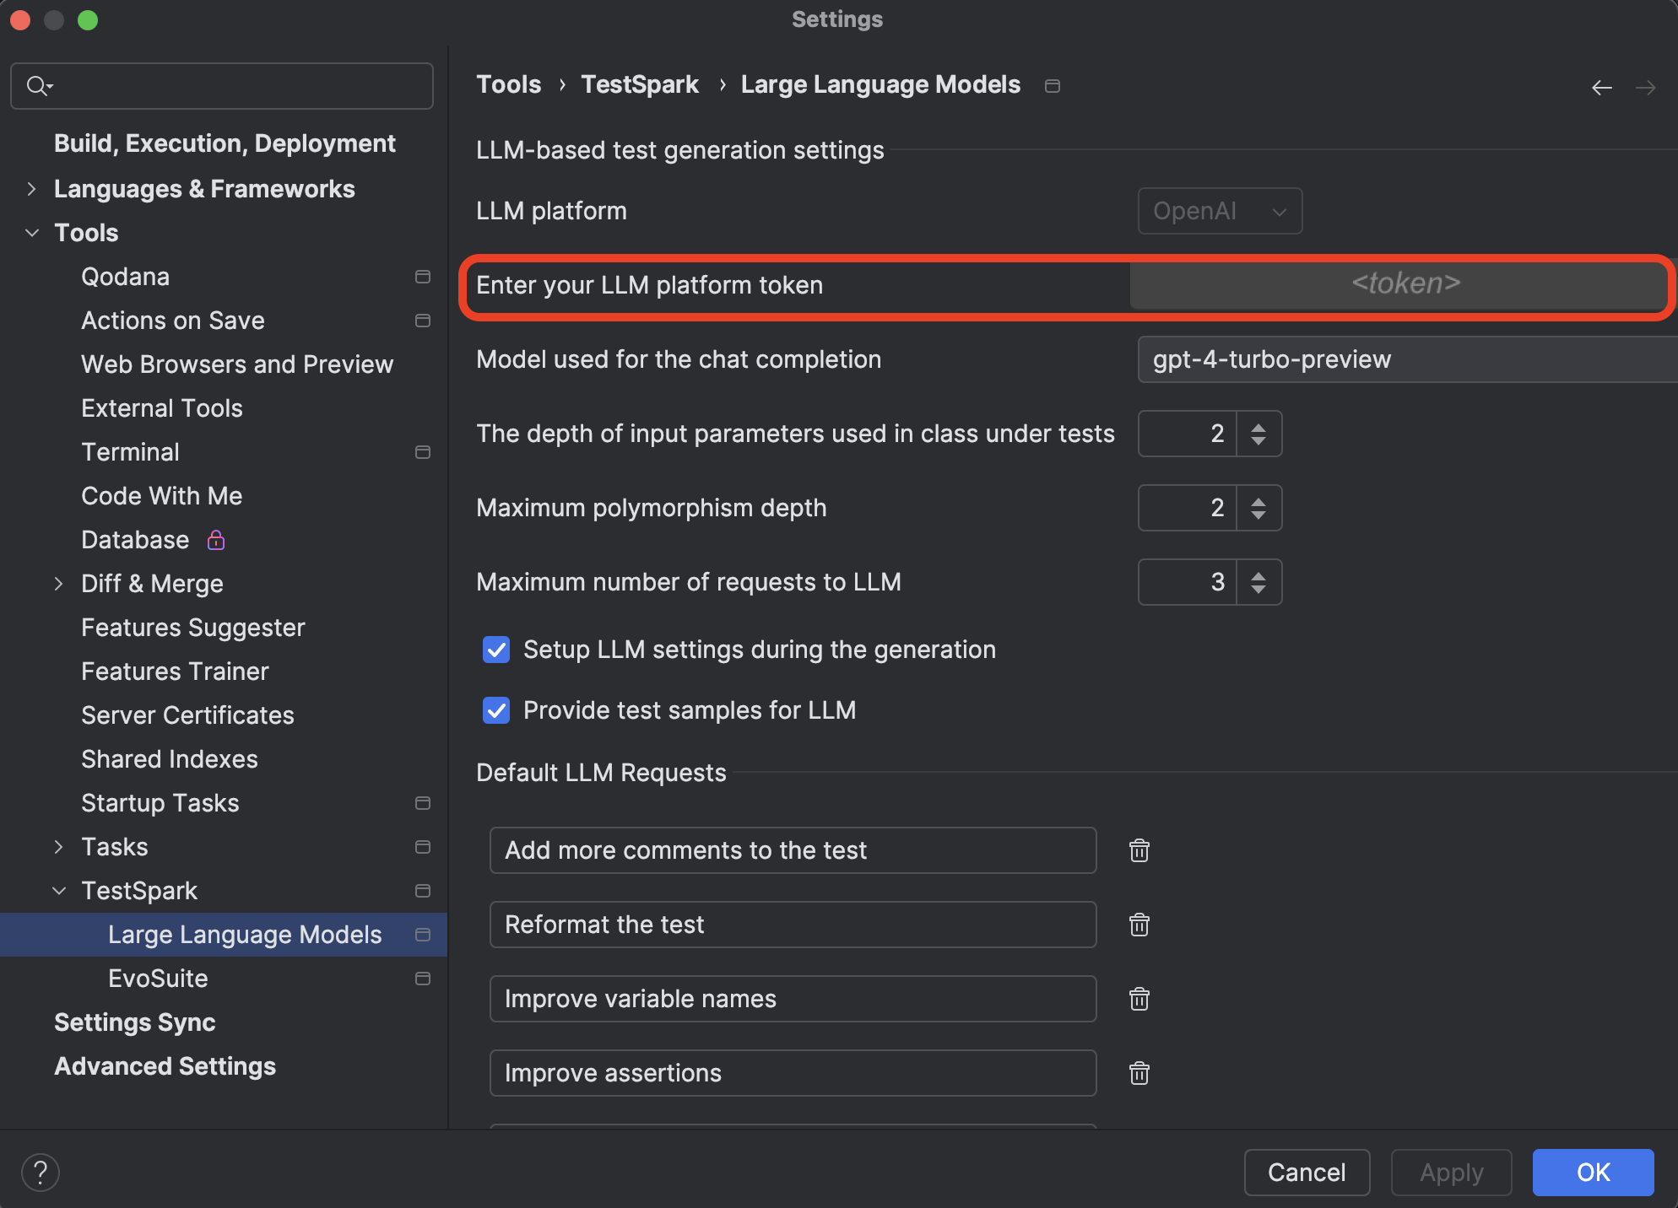Toggle 'Setup LLM settings during the generation' checkbox
The height and width of the screenshot is (1208, 1678).
pos(496,648)
